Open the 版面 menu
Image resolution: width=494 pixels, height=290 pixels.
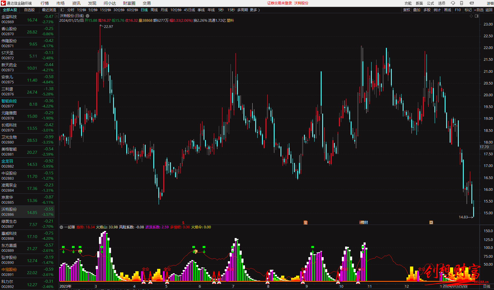pyautogui.click(x=419, y=3)
